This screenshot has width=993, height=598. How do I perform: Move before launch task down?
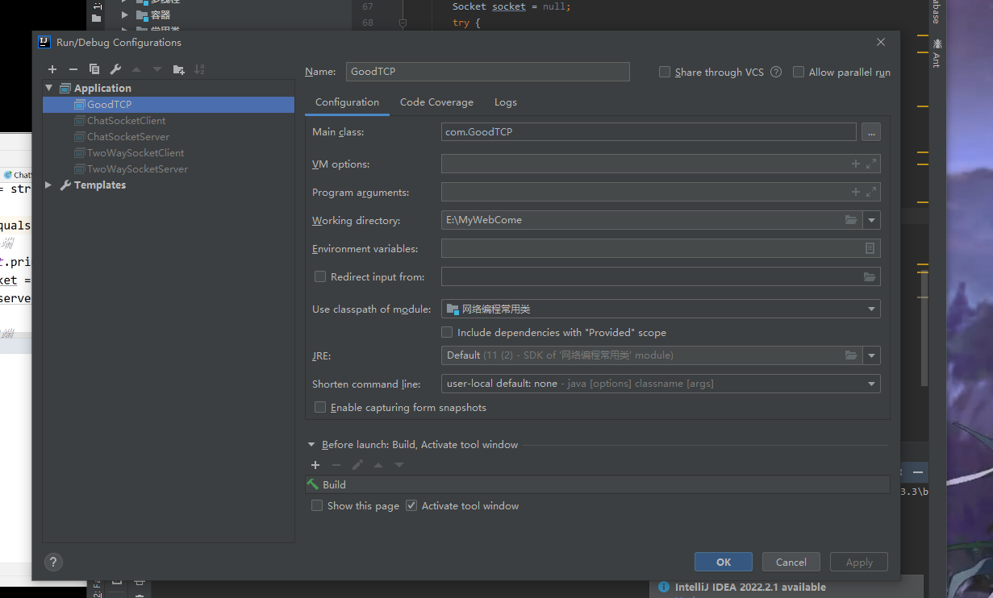tap(399, 465)
